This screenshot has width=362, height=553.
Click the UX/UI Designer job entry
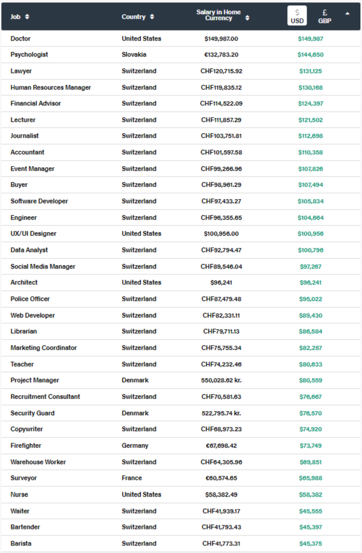[34, 233]
